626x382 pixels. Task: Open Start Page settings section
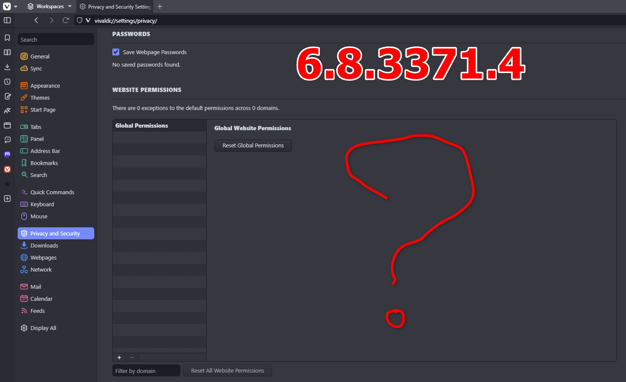tap(56, 110)
